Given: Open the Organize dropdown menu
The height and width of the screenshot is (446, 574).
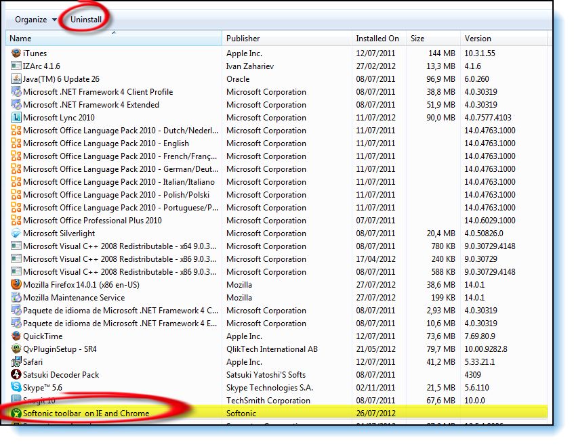Looking at the screenshot, I should point(35,20).
